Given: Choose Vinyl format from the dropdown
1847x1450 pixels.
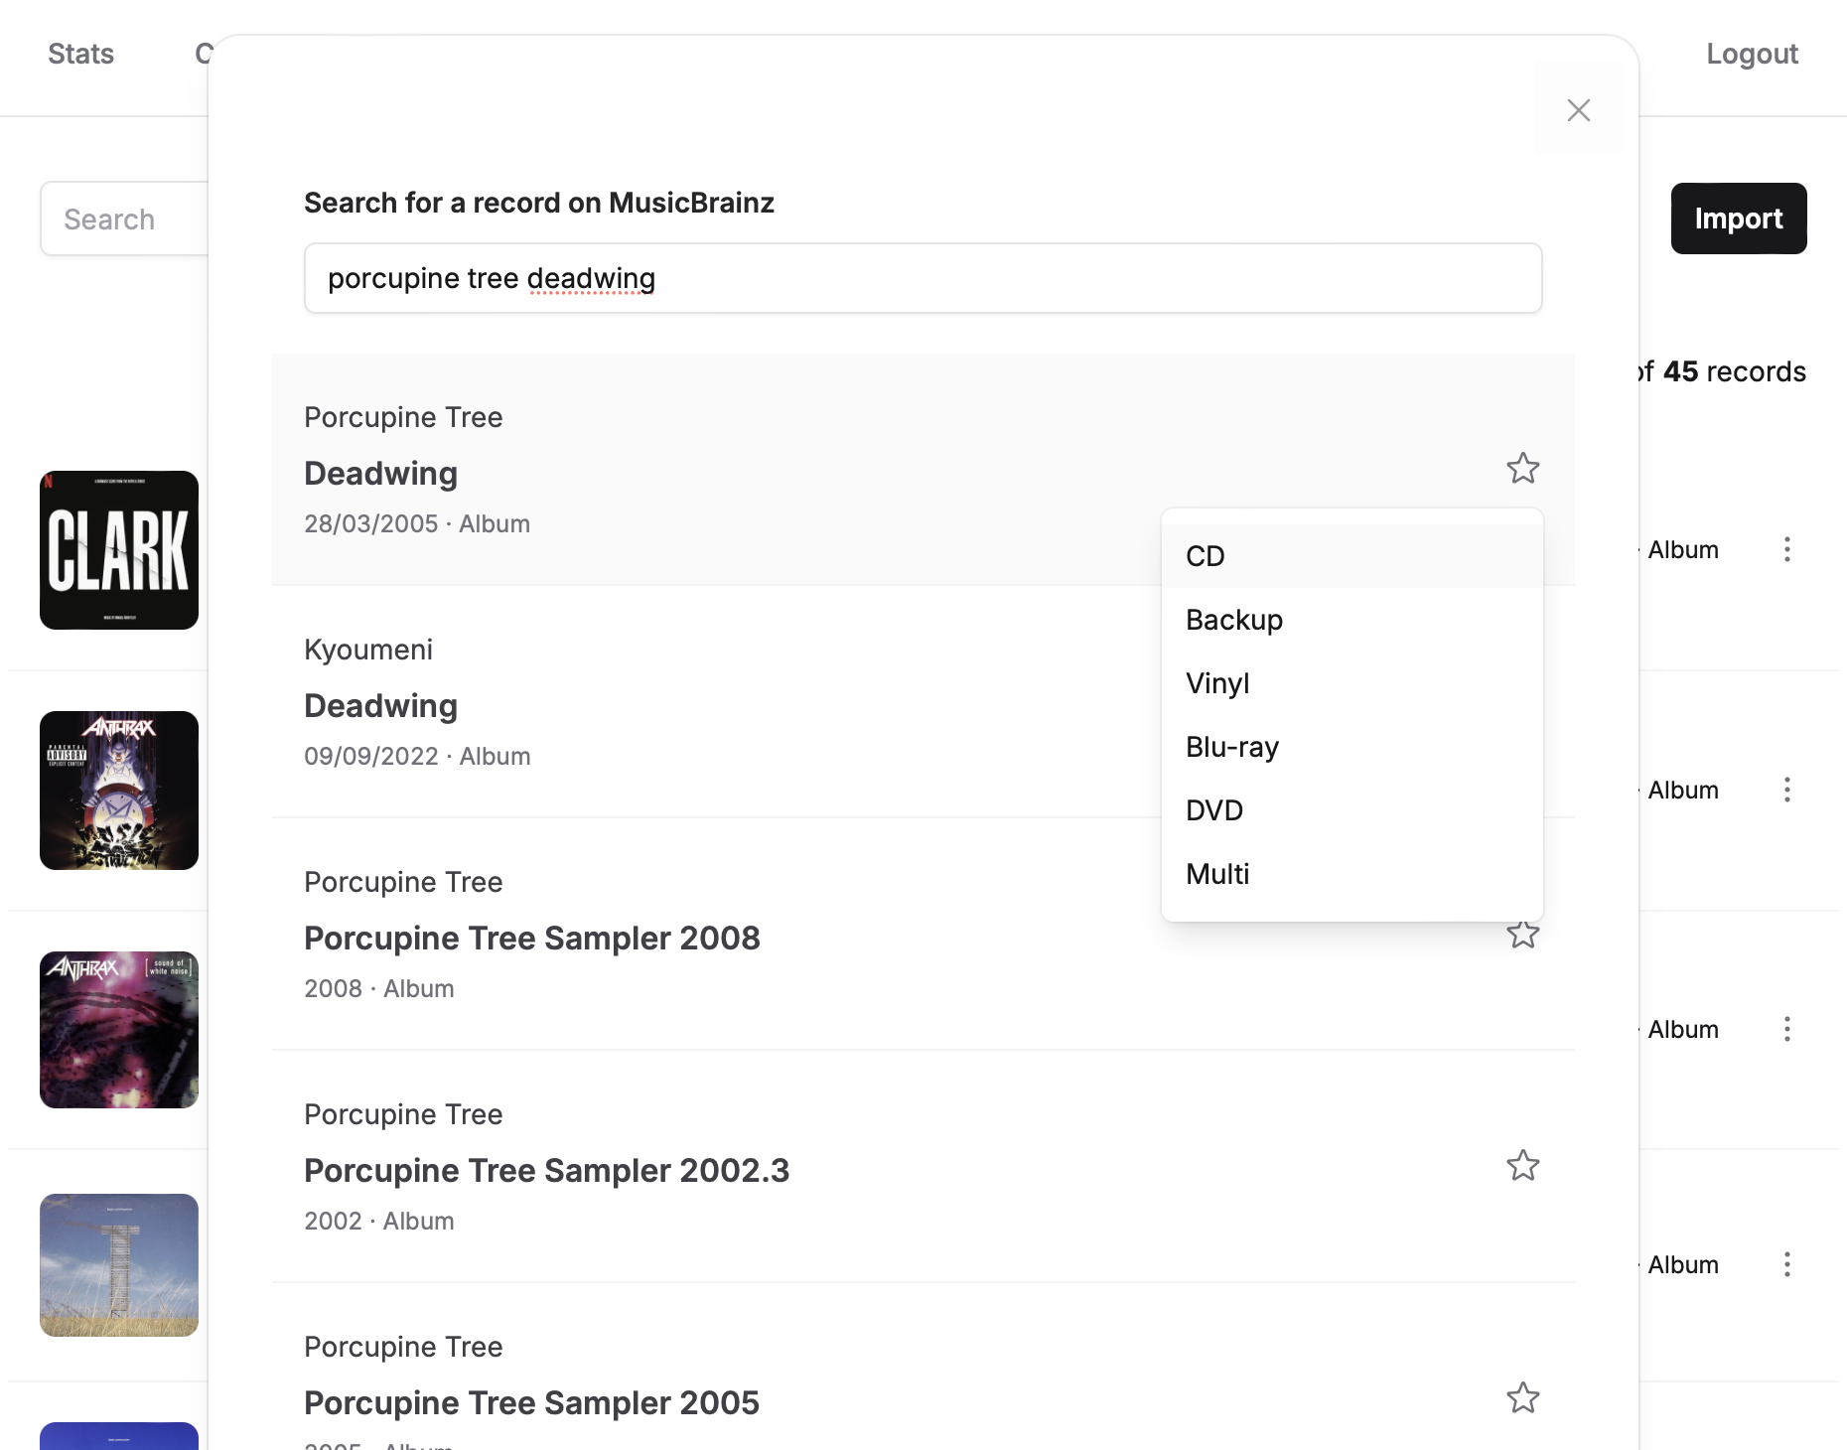Looking at the screenshot, I should coord(1351,683).
